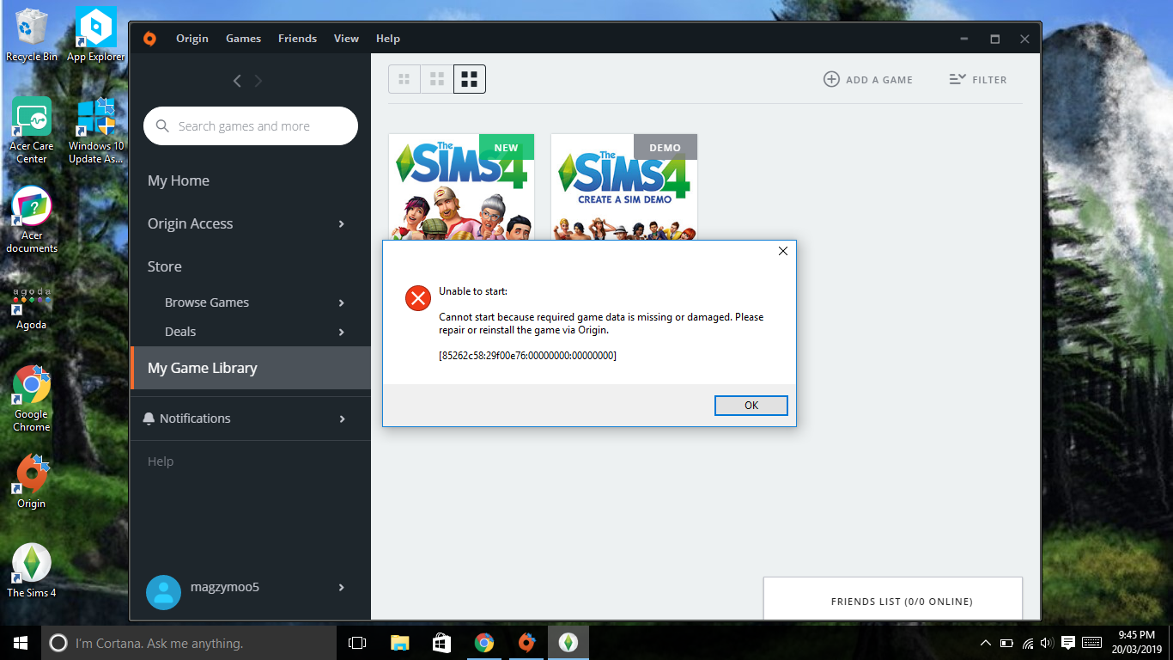Open the Filter panel

click(978, 79)
